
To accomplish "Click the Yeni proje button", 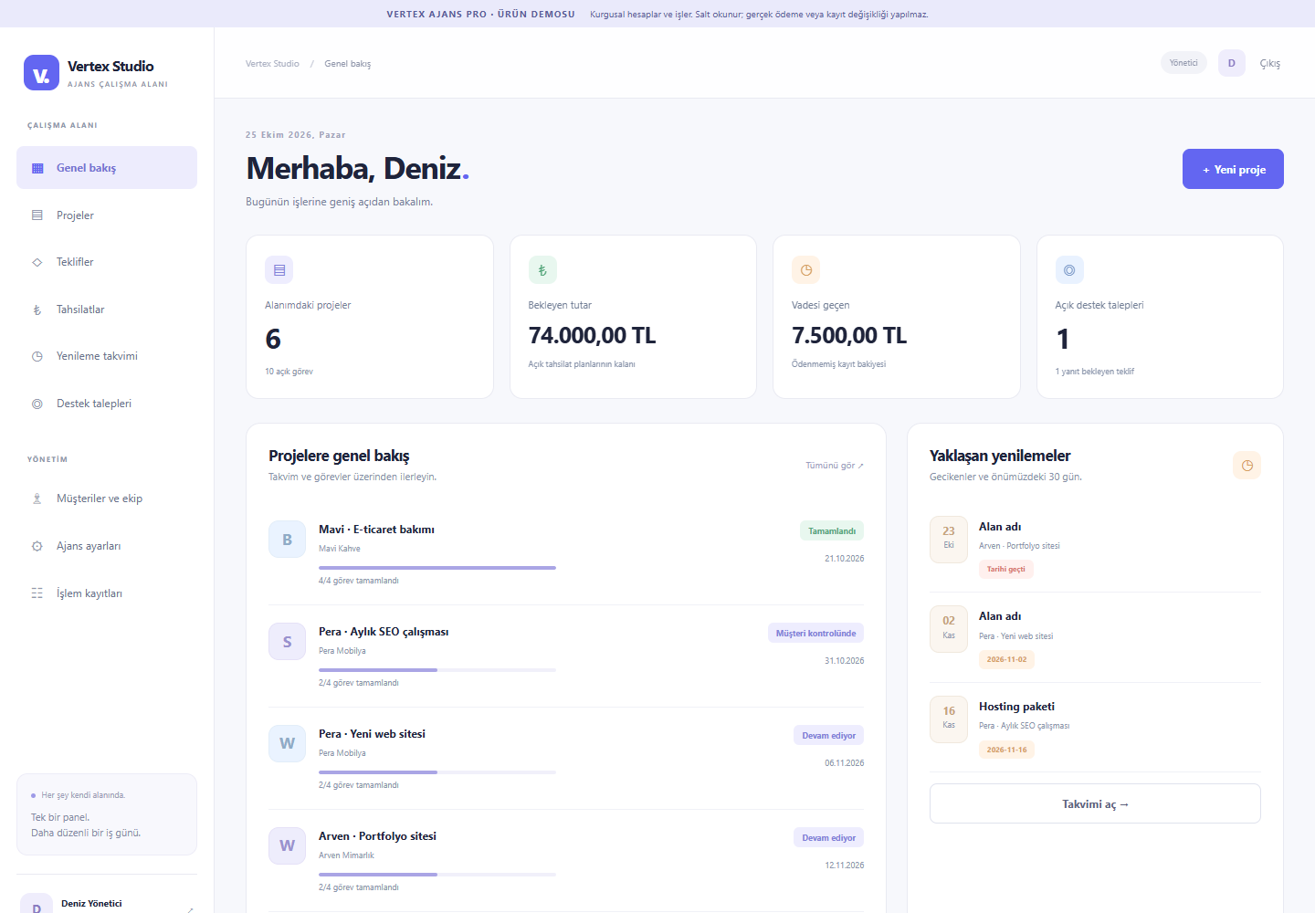I will 1233,169.
